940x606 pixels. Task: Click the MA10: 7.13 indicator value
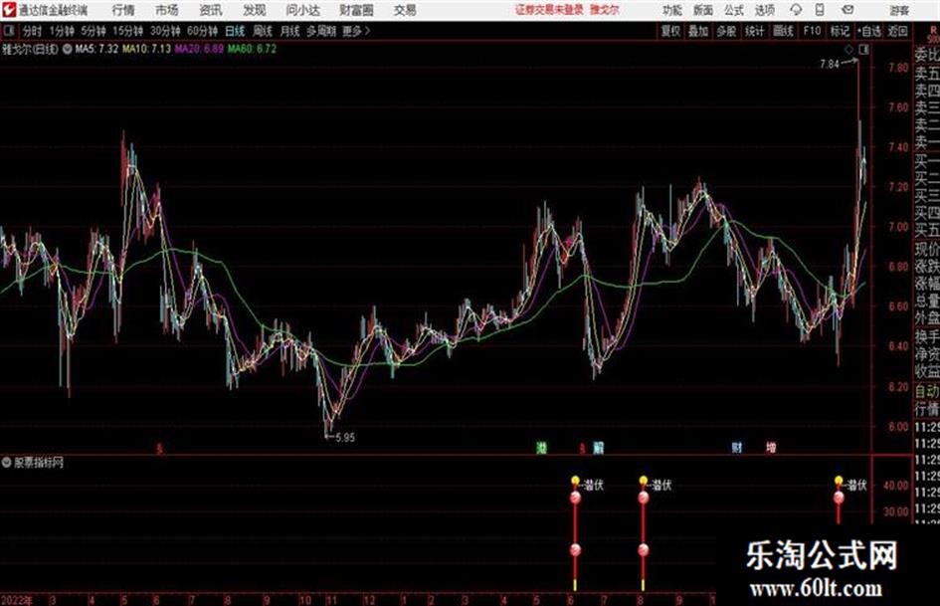click(x=146, y=49)
